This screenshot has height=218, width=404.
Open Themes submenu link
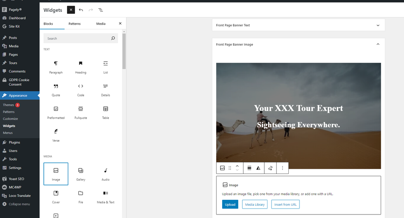[8, 105]
